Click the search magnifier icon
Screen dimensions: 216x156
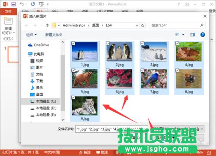click(202, 25)
